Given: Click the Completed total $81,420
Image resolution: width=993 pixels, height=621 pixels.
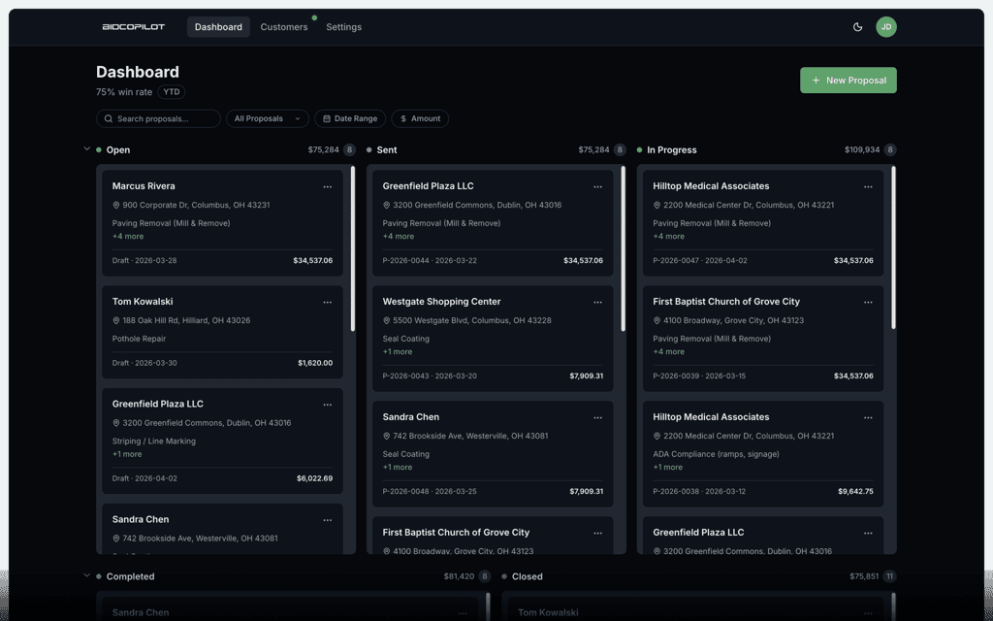Looking at the screenshot, I should point(459,576).
